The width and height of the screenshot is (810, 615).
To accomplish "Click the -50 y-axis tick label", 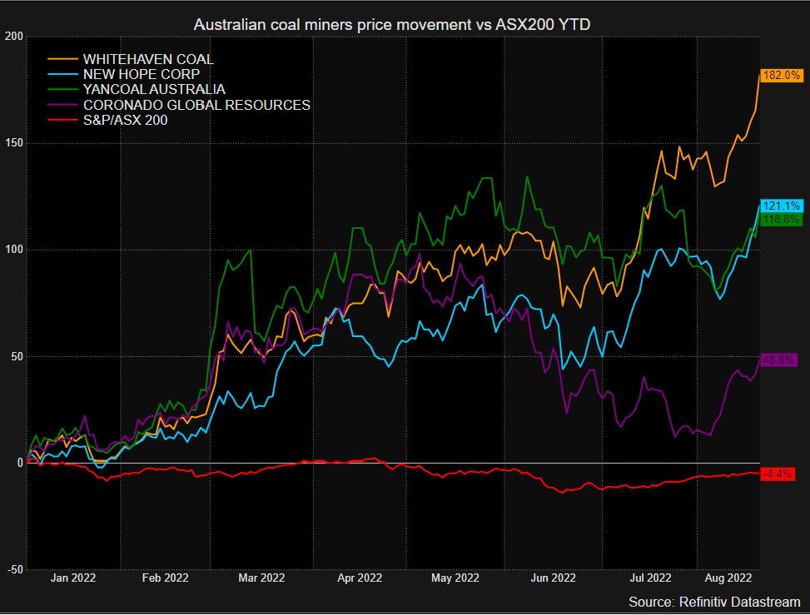I will (12, 569).
